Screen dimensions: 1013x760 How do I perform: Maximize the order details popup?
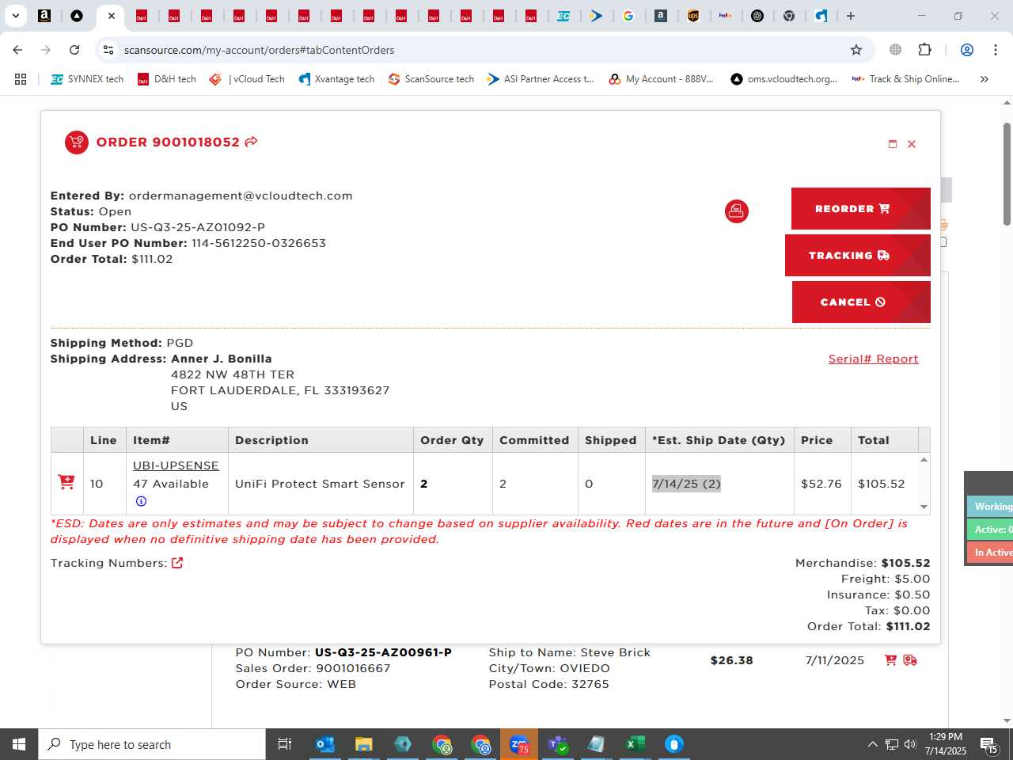pyautogui.click(x=893, y=144)
